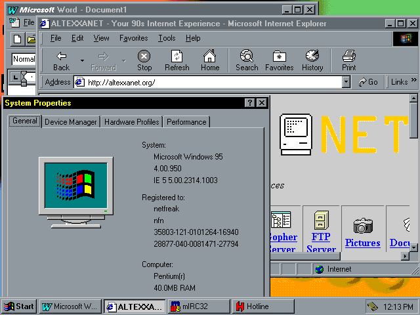420x315 pixels.
Task: Switch to Hotline taskbar button
Action: click(x=263, y=306)
